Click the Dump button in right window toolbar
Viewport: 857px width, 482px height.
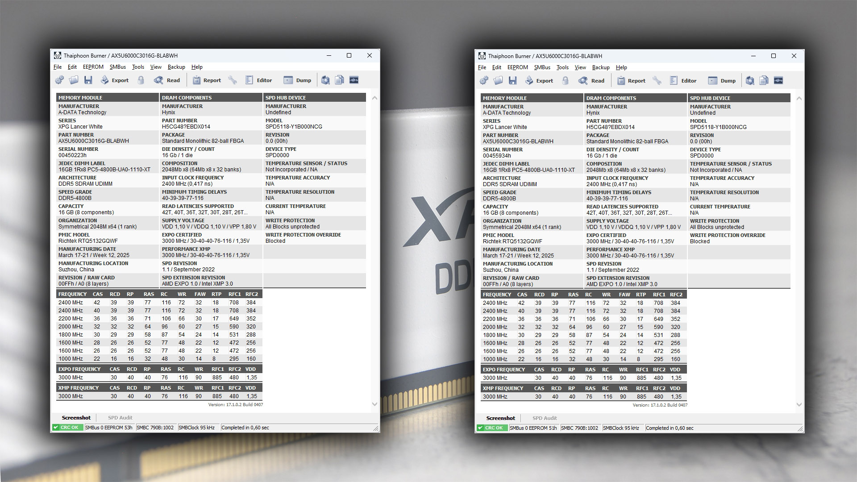tap(722, 81)
